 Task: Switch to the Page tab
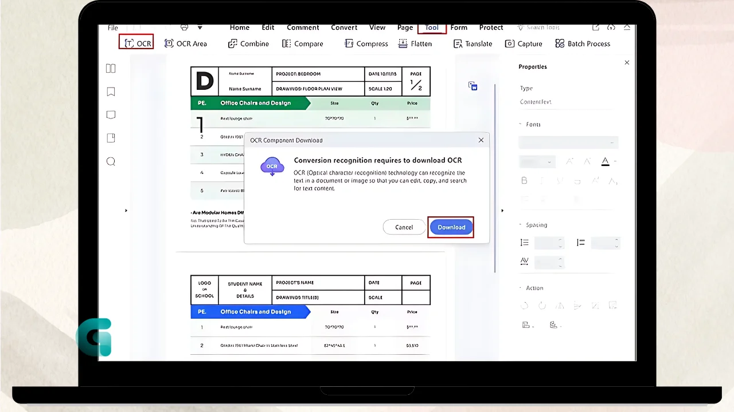click(405, 27)
